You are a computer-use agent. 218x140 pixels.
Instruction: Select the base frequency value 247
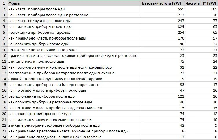pos(181,21)
